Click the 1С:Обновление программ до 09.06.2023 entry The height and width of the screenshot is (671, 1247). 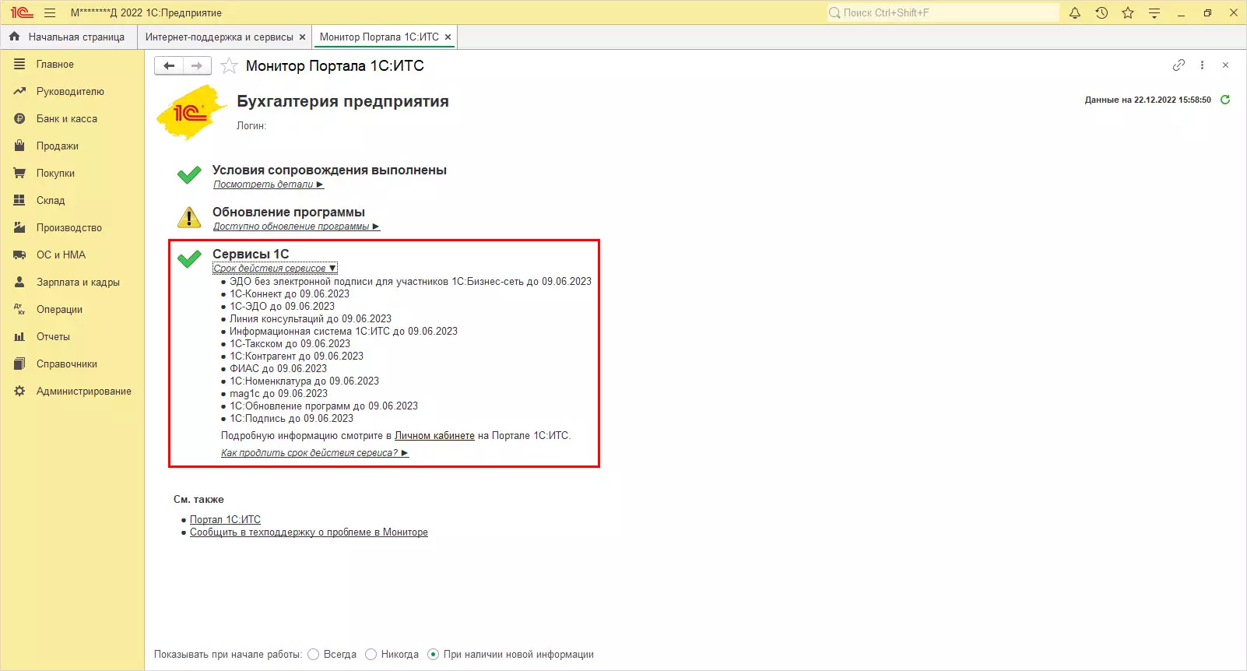tap(324, 406)
